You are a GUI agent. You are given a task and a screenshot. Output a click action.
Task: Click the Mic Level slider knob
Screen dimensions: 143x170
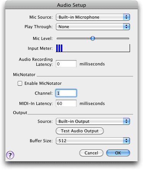(93, 38)
